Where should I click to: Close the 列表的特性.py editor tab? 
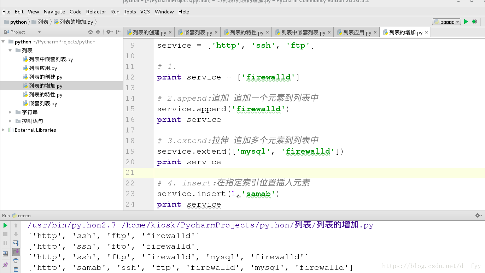pos(267,32)
